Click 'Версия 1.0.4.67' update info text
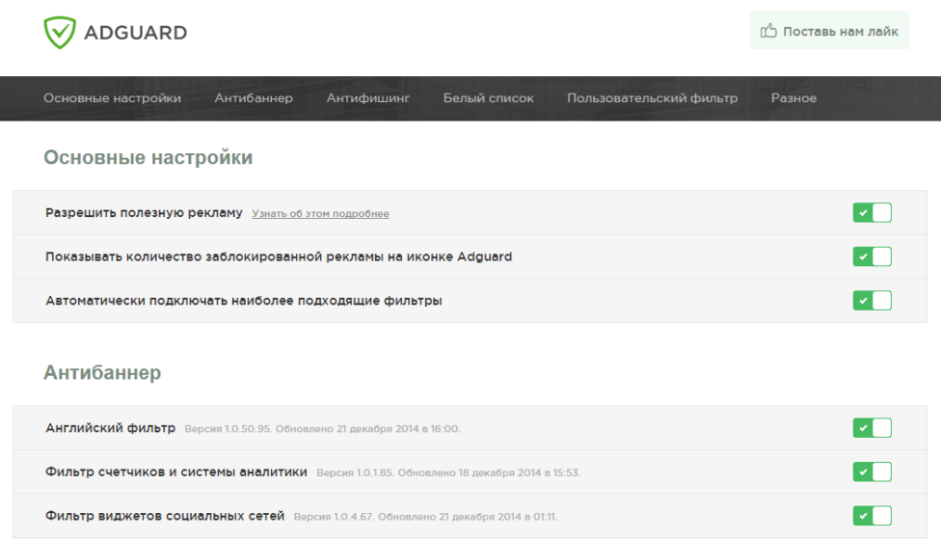Image resolution: width=941 pixels, height=539 pixels. [x=425, y=517]
